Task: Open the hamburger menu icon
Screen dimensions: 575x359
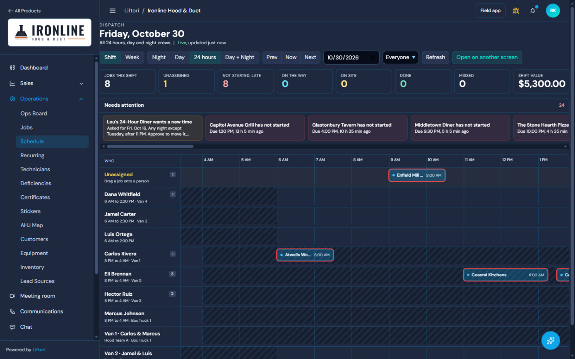Action: [113, 11]
